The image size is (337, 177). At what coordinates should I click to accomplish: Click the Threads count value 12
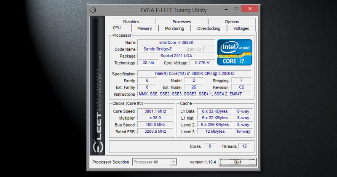click(244, 146)
